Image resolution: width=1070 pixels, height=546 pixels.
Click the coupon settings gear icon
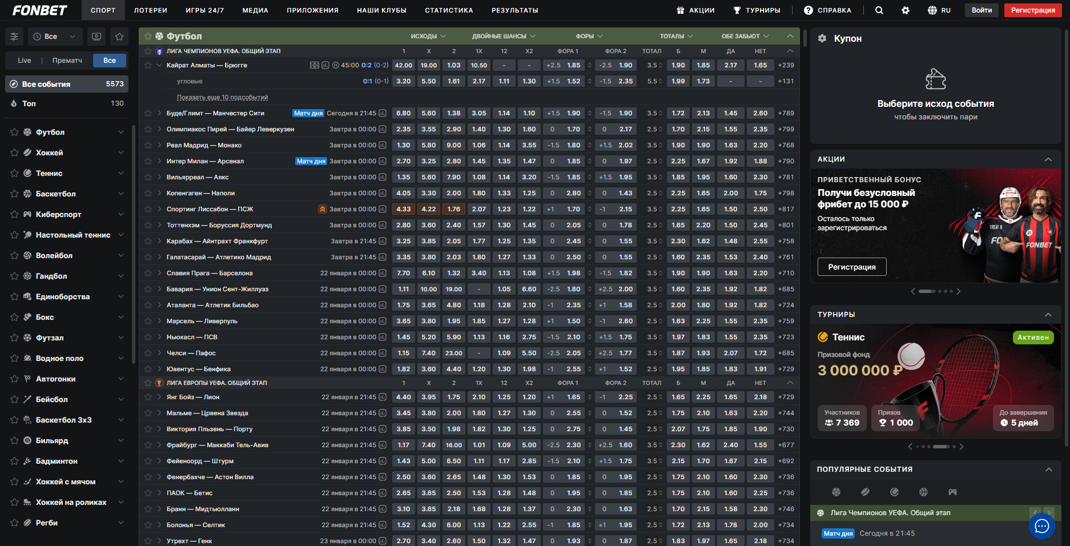tap(822, 38)
